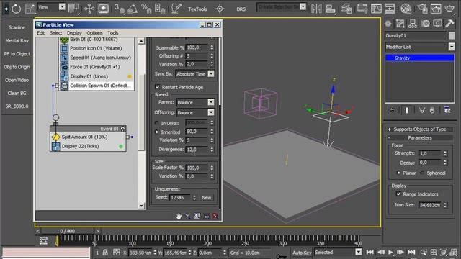Select the Spherical force radio button
Image resolution: width=461 pixels, height=259 pixels.
[x=423, y=173]
